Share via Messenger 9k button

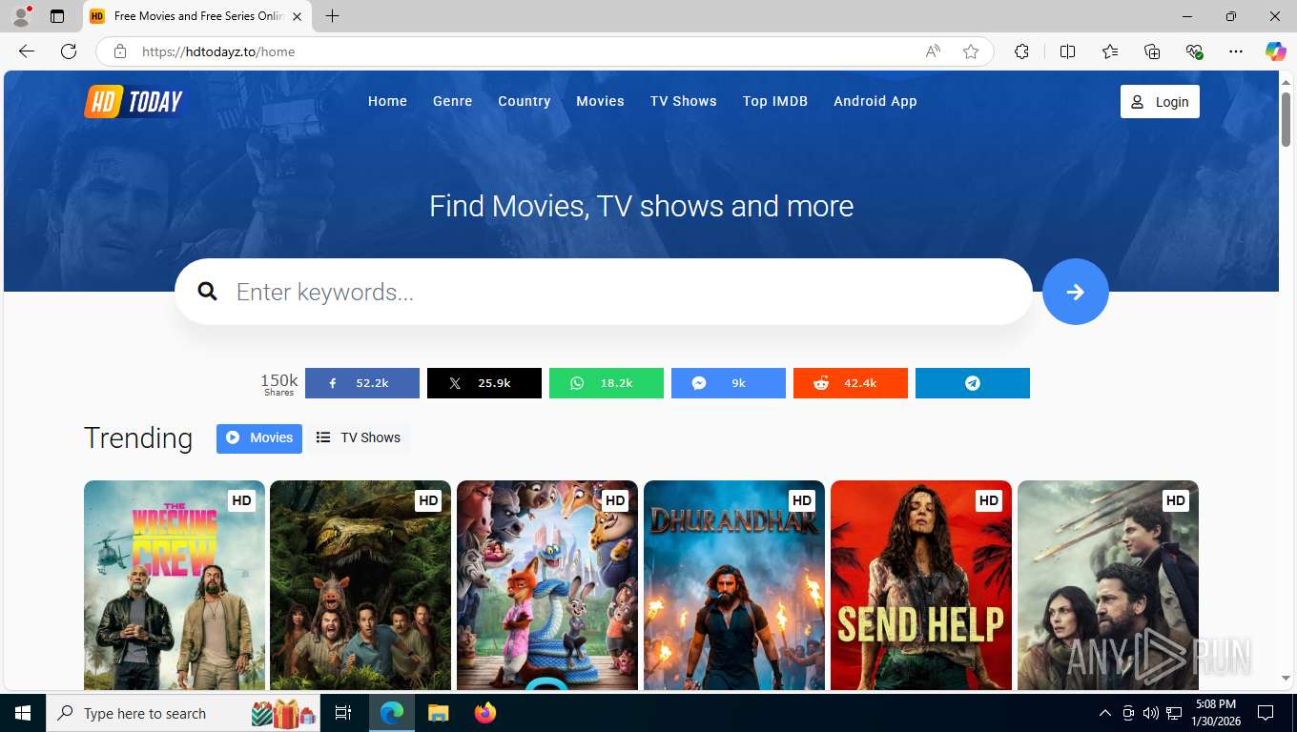click(729, 383)
